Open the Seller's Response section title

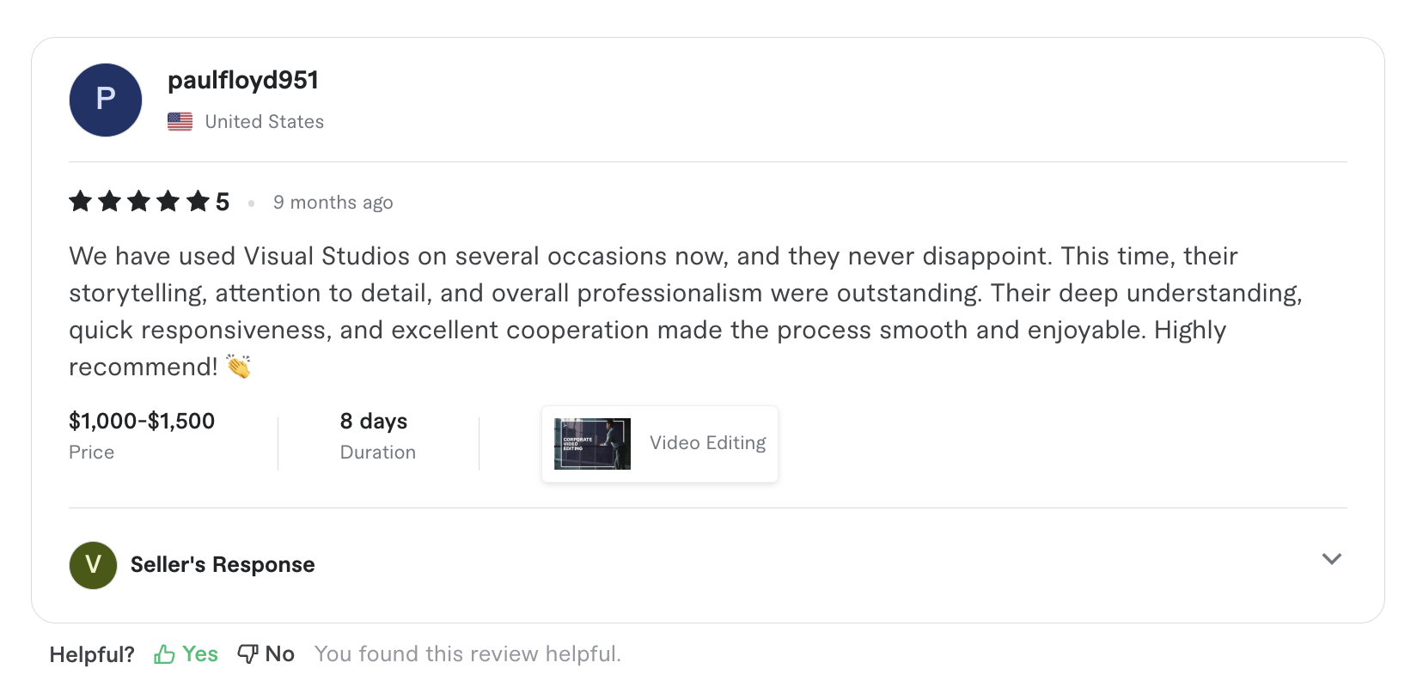point(223,565)
